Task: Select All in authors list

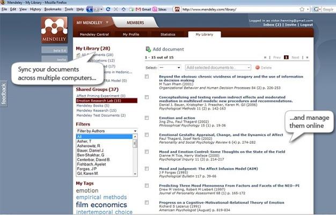Action: point(104,137)
